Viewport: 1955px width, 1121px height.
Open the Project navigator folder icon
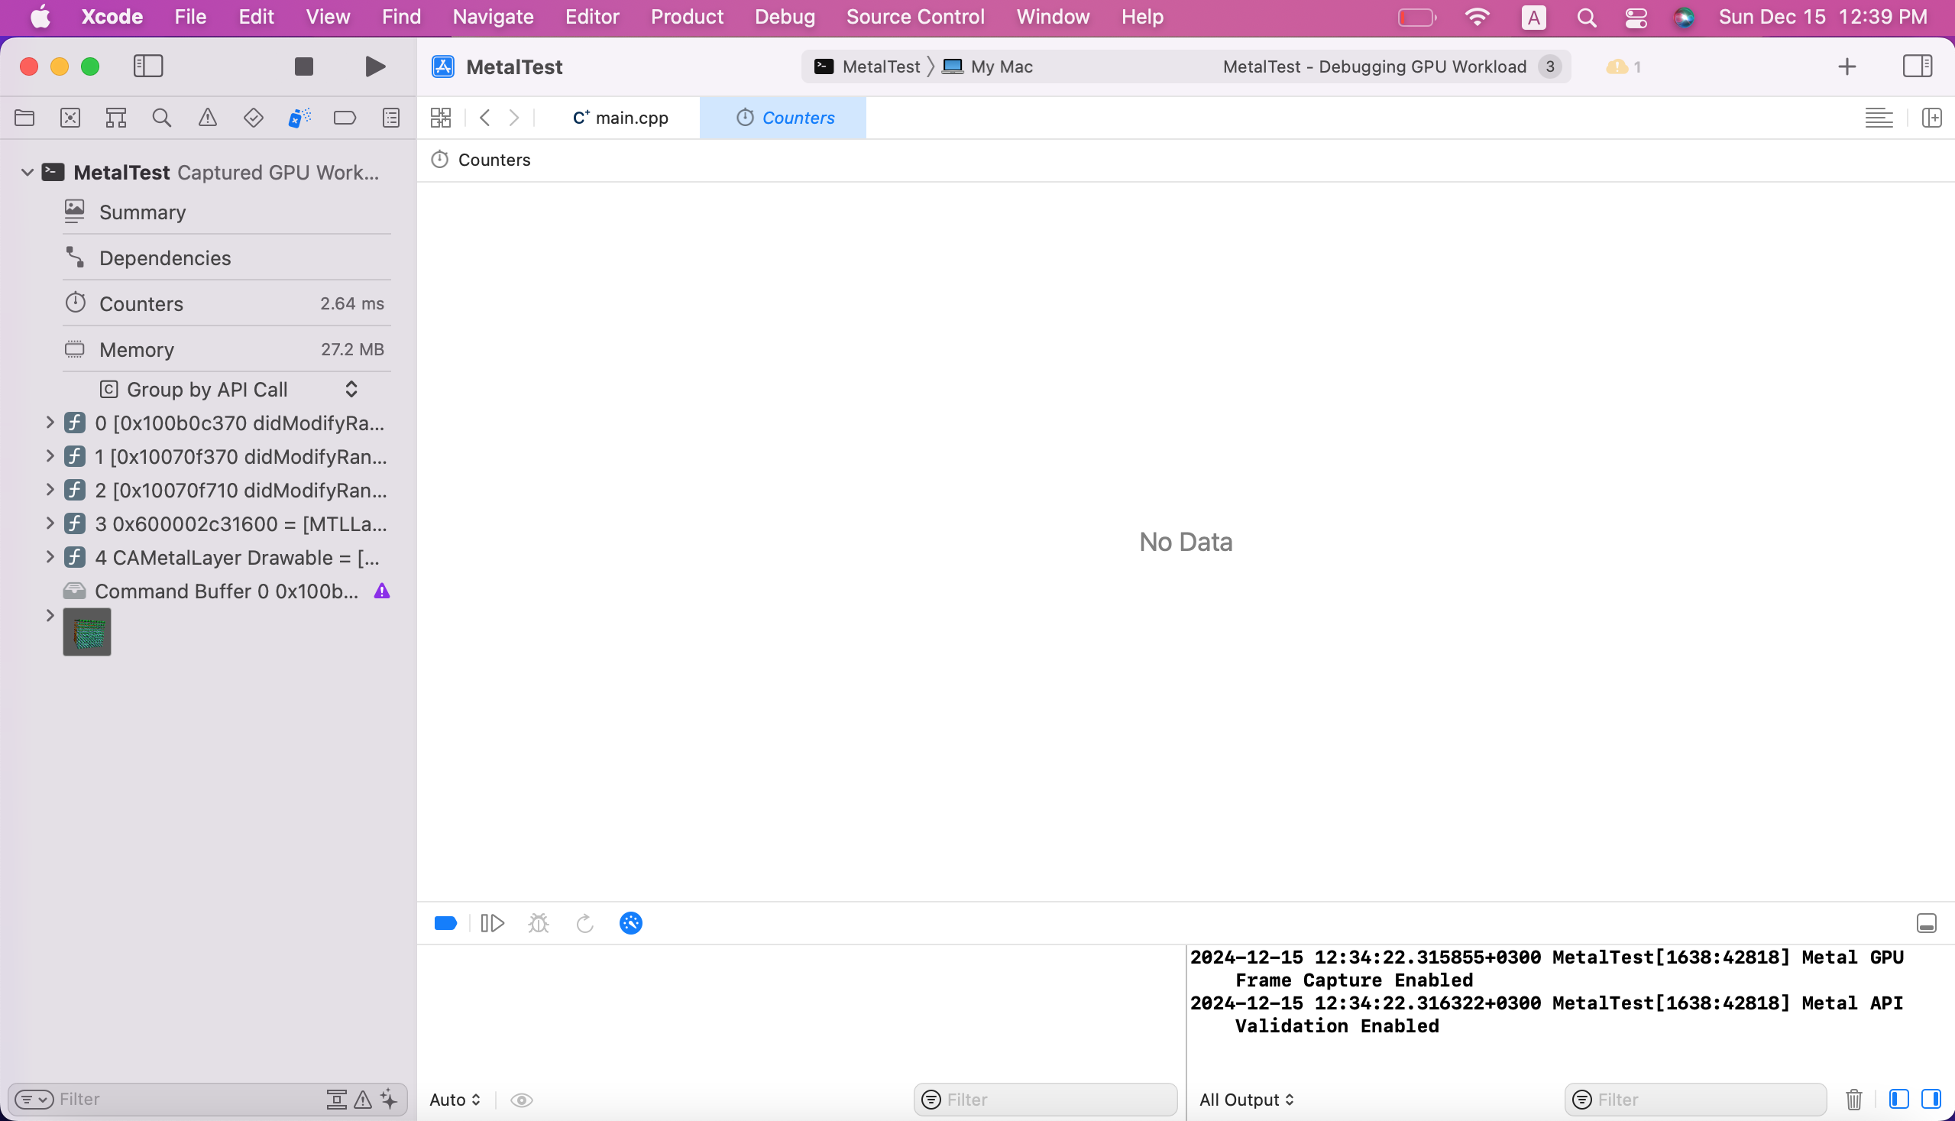(x=24, y=118)
